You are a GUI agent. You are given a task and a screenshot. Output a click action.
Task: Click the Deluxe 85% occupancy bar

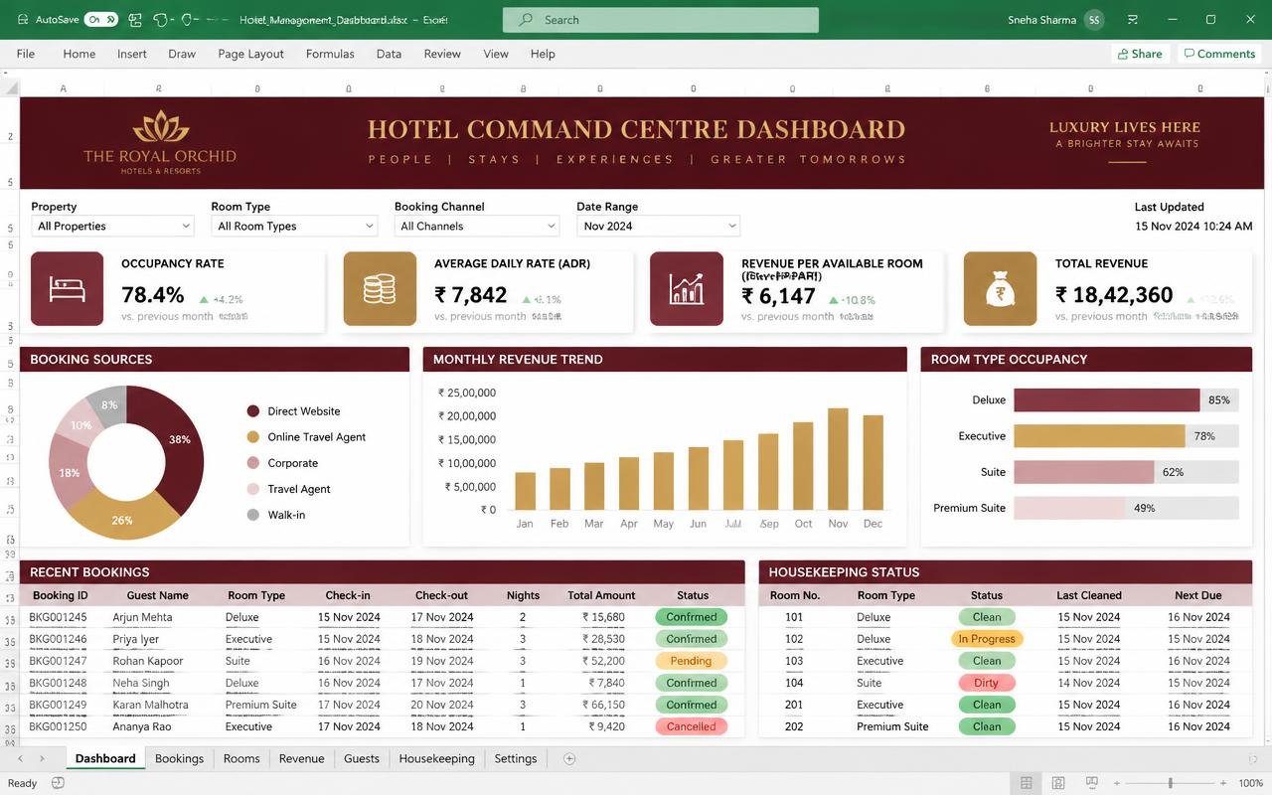click(1106, 400)
